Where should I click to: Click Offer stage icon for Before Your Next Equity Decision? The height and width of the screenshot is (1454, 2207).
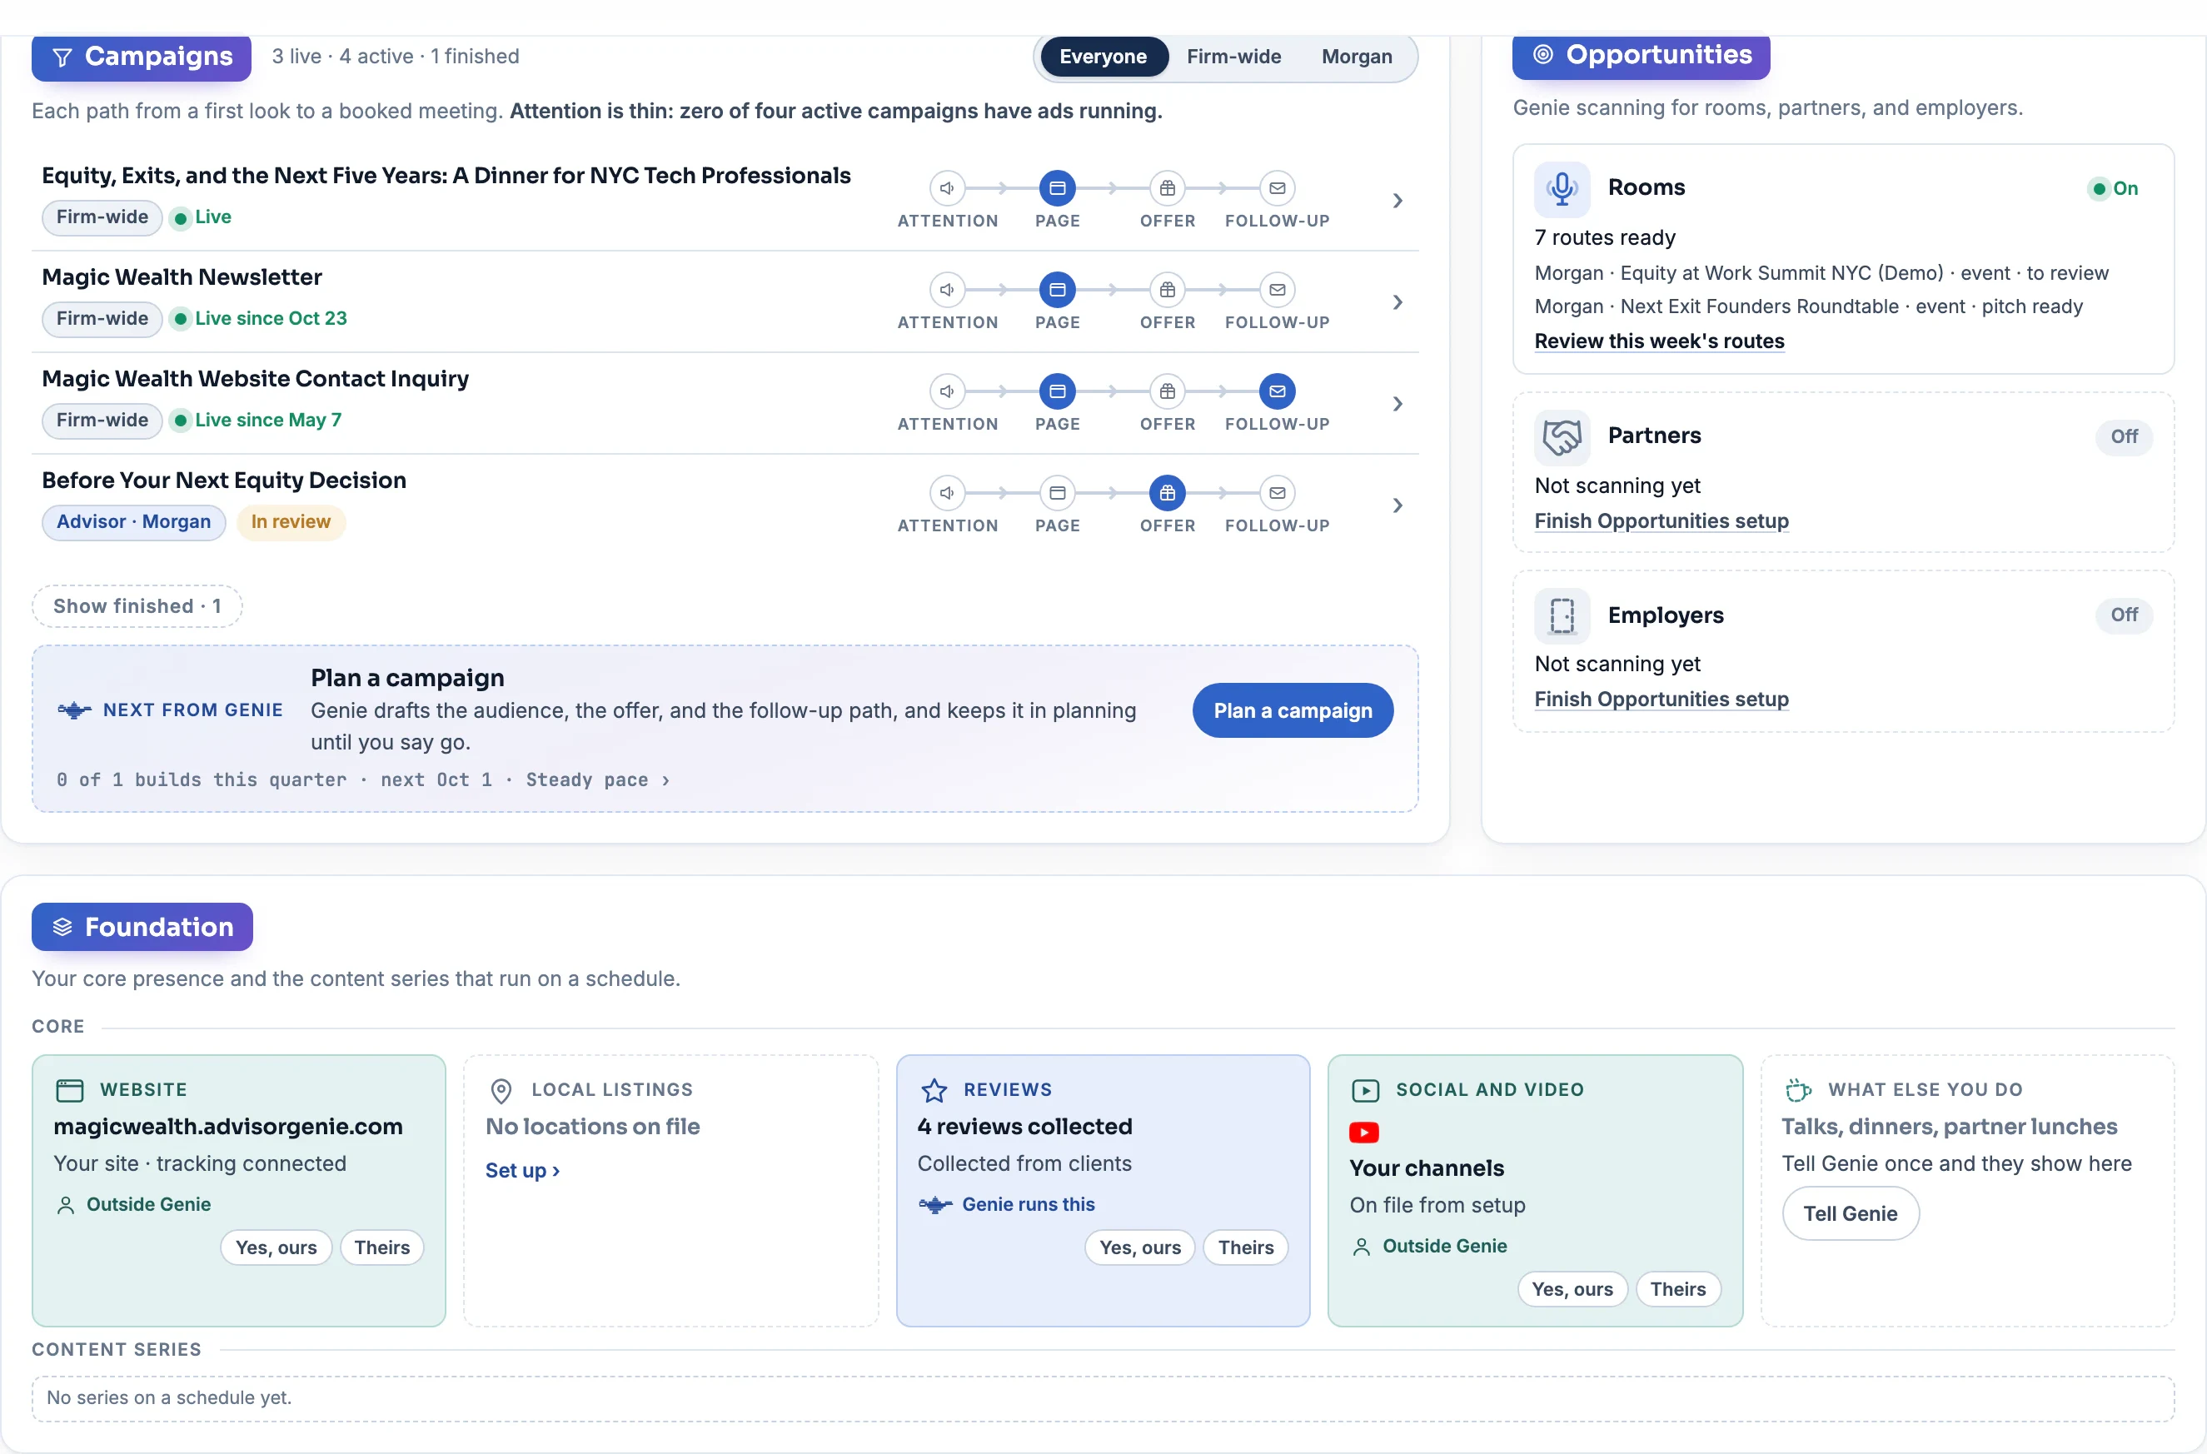[1167, 493]
